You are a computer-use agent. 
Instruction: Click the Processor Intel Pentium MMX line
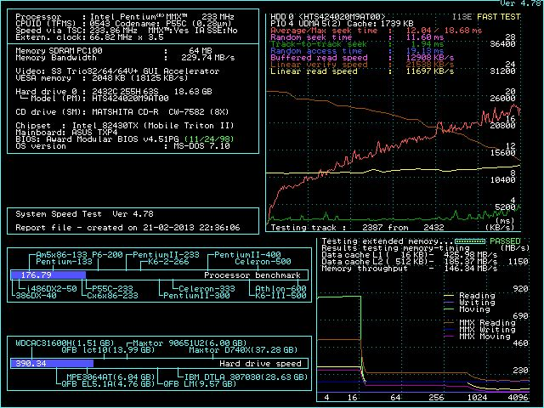[x=125, y=17]
